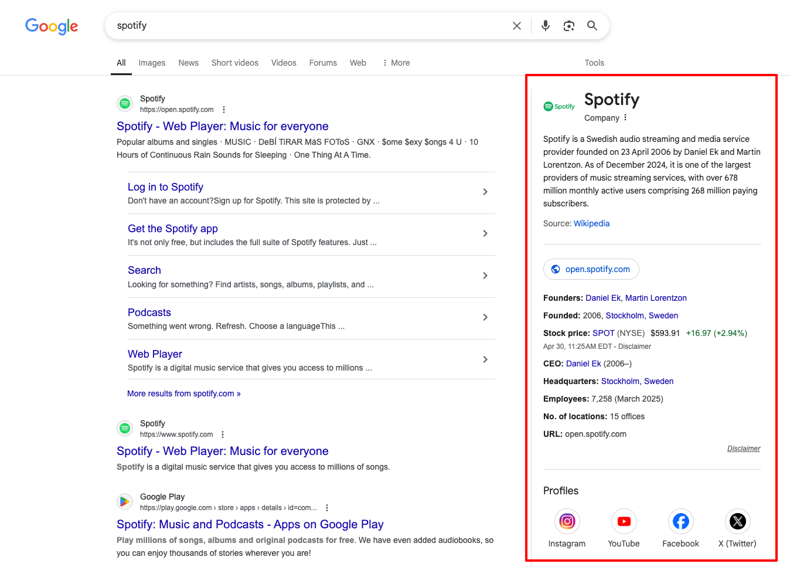
Task: Switch to the Images tab
Action: pos(152,63)
